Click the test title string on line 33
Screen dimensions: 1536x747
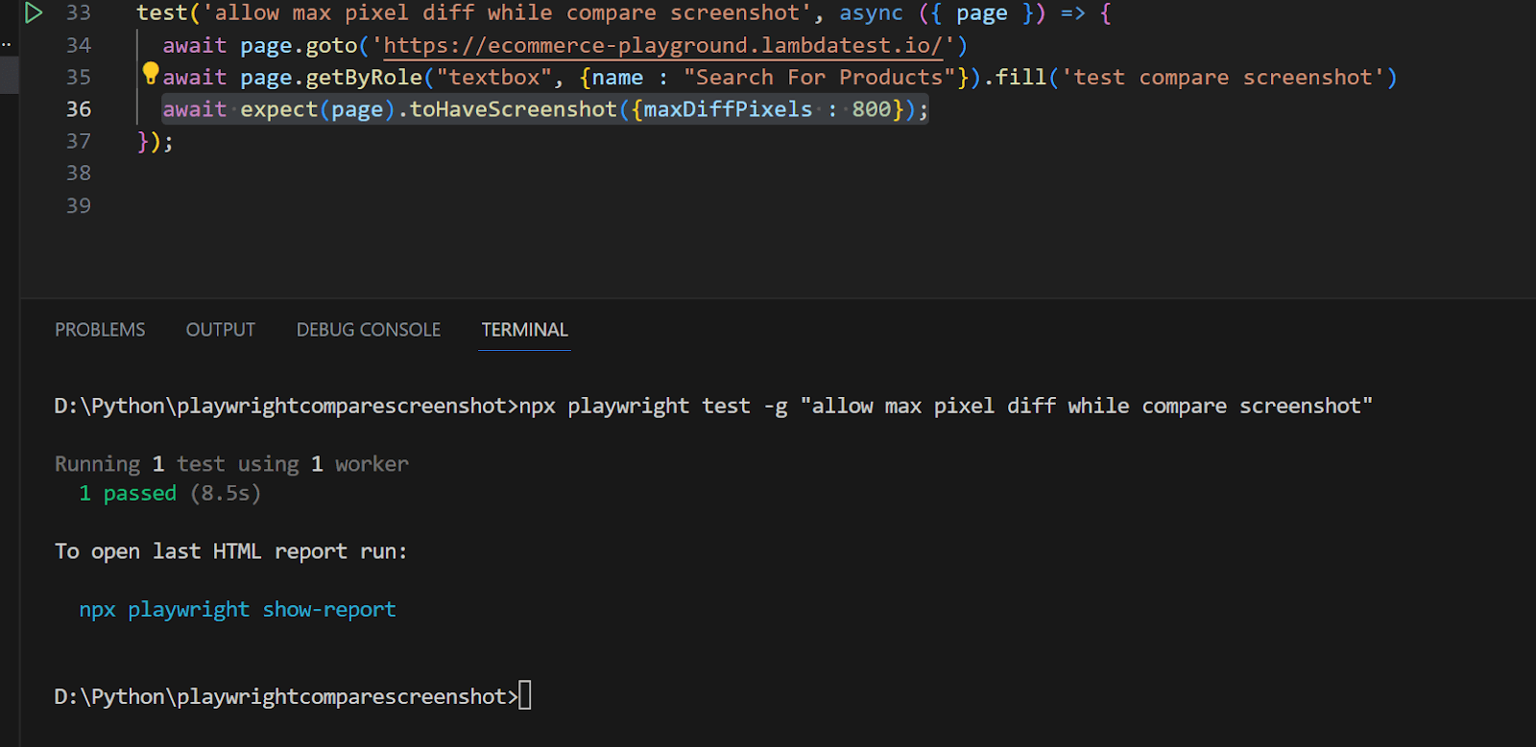[506, 12]
